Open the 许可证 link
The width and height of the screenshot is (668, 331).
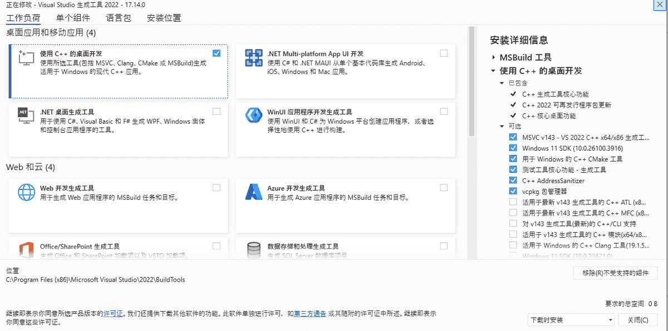click(x=113, y=314)
